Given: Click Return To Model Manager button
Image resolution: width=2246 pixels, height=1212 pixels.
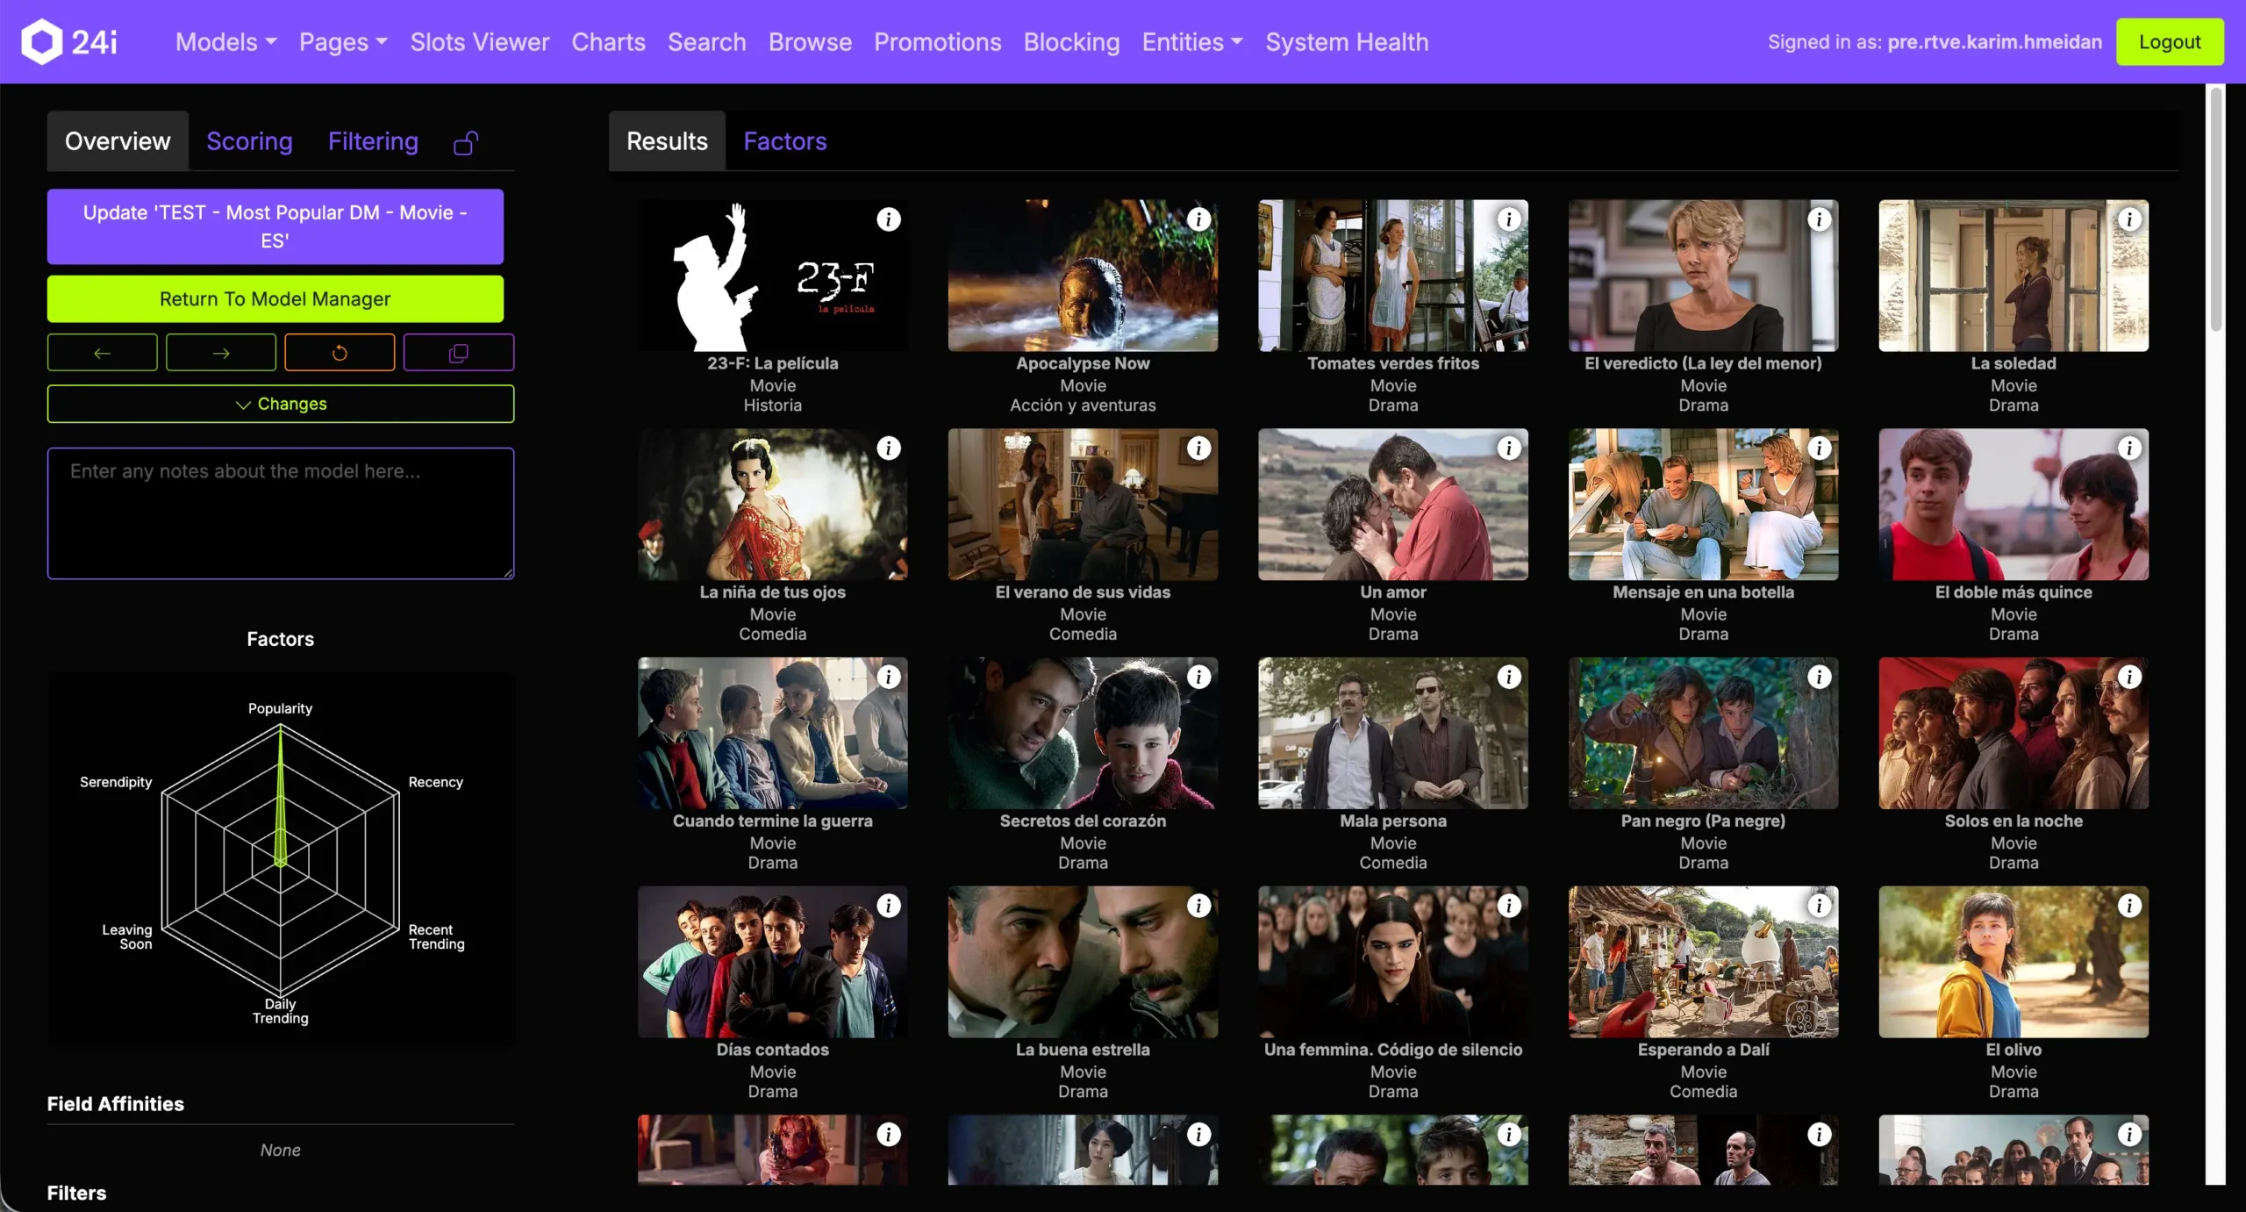Looking at the screenshot, I should coord(275,299).
